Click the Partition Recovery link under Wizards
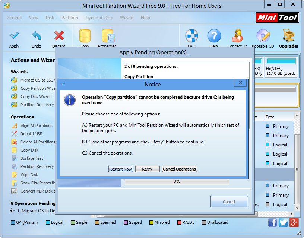 (x=37, y=105)
